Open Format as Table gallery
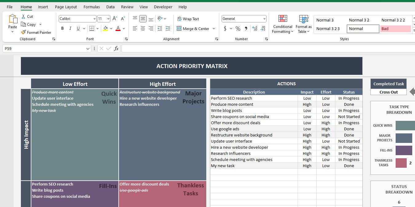 (304, 24)
